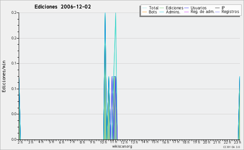244x150 pixels.
Task: Click the magenta Reg. de adm. legend line
Action: pos(186,12)
